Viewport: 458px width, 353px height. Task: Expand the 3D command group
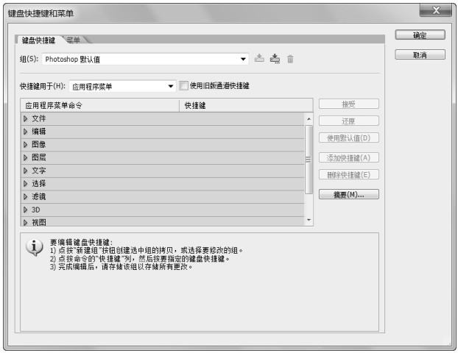26,209
